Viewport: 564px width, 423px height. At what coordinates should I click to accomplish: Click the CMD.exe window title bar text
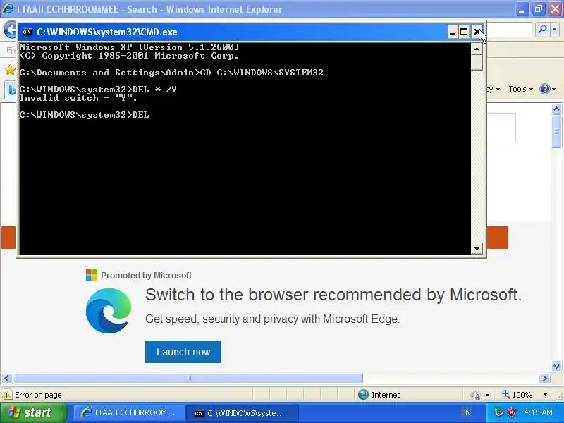107,32
